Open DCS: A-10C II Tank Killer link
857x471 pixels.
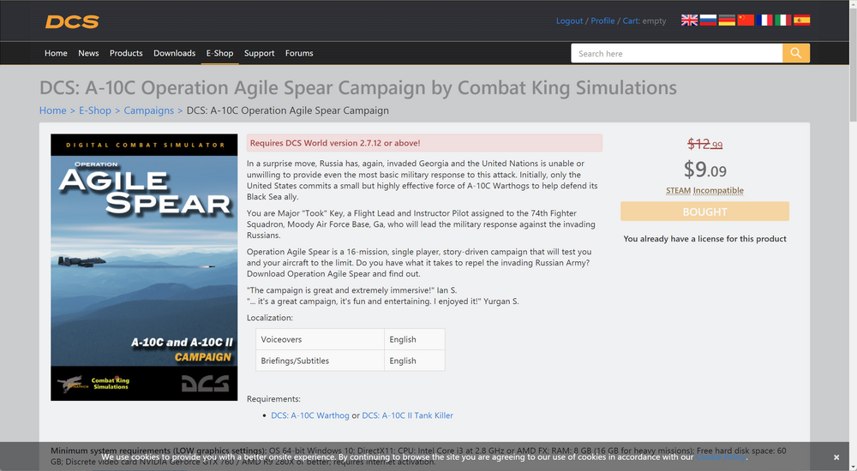pyautogui.click(x=407, y=415)
